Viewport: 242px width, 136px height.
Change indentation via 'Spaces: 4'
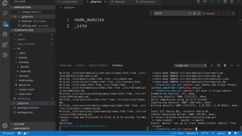[x=192, y=133]
